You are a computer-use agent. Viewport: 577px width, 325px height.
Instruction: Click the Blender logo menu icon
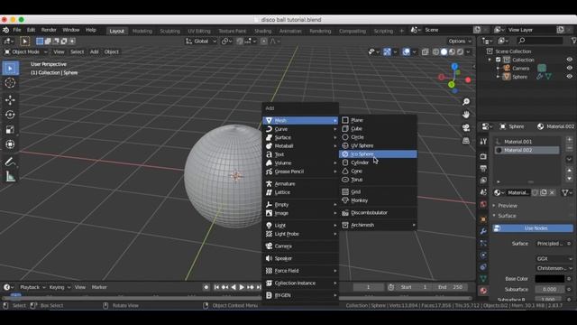[6, 30]
